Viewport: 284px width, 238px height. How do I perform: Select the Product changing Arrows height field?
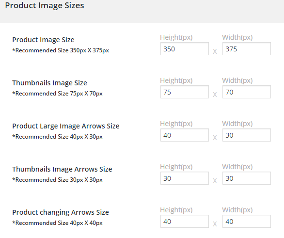(x=184, y=222)
